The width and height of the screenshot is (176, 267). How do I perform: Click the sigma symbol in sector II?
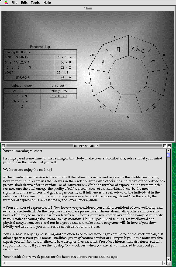(153, 61)
